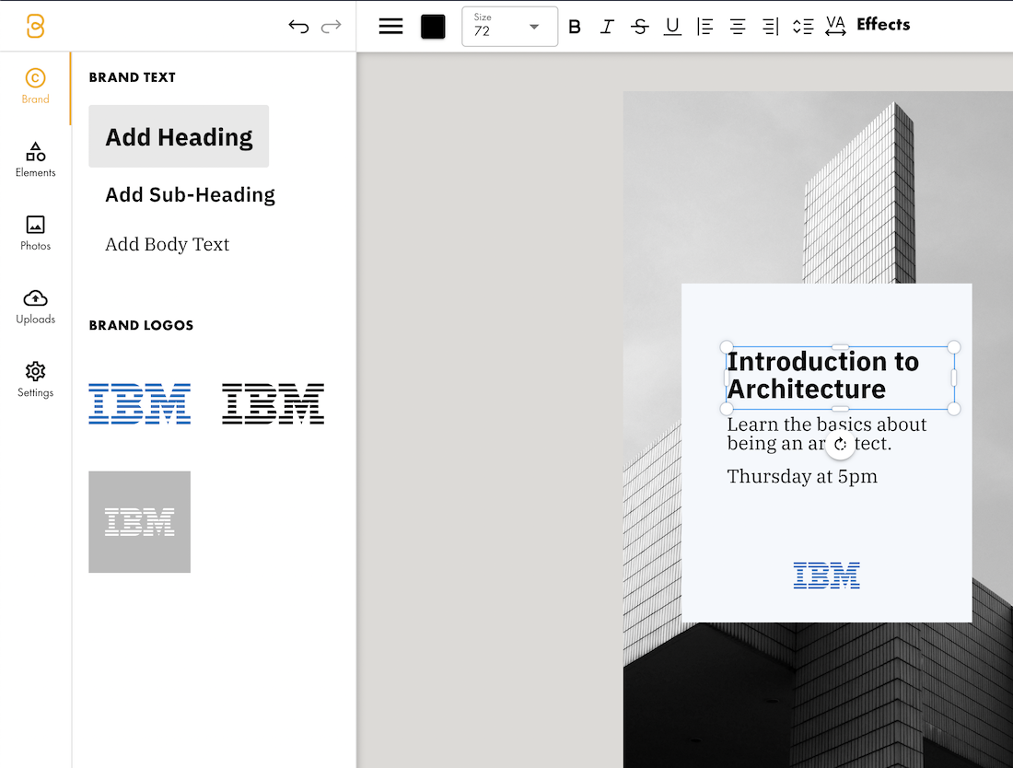Screen dimensions: 1013x768
Task: Click Add Sub-Heading
Action: click(x=190, y=195)
